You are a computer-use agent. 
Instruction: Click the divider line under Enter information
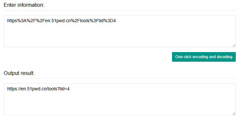(120, 10)
